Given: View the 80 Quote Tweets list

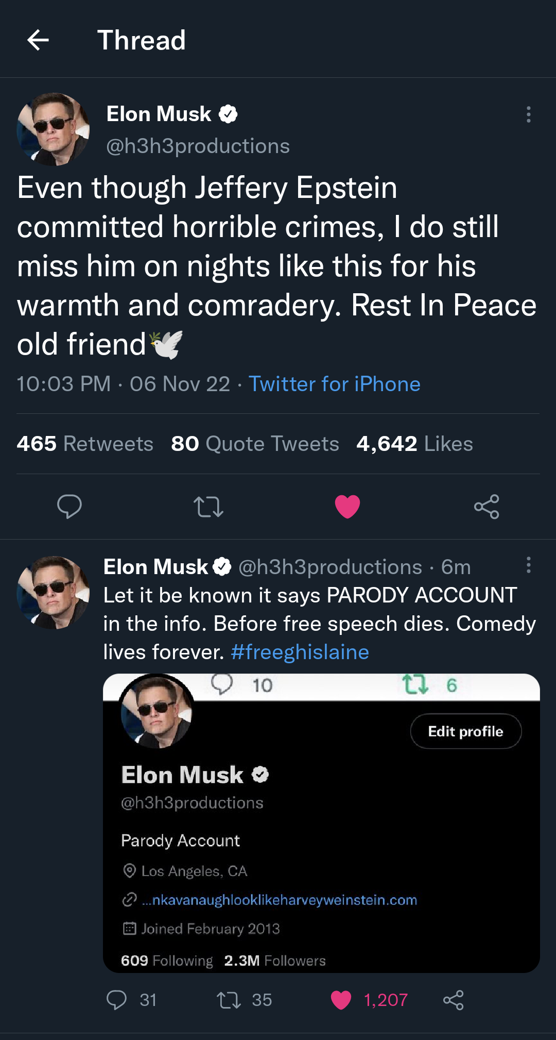Looking at the screenshot, I should 255,444.
